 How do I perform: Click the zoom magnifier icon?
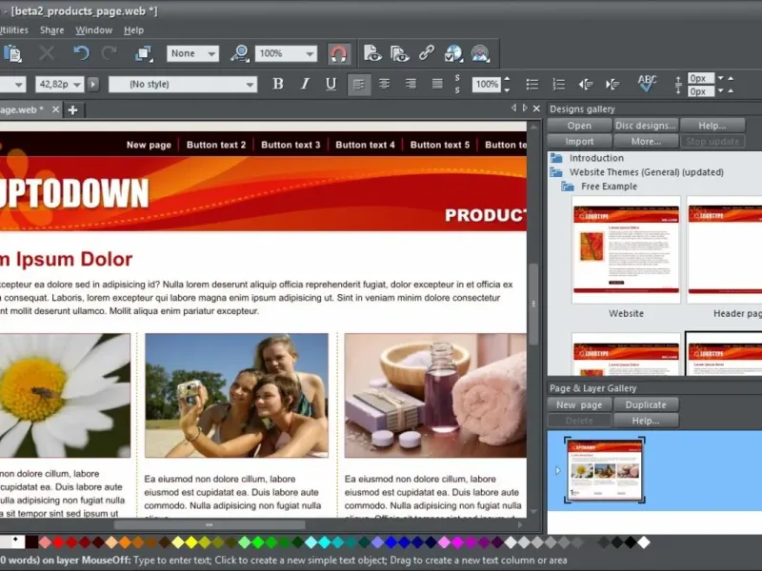click(x=239, y=53)
